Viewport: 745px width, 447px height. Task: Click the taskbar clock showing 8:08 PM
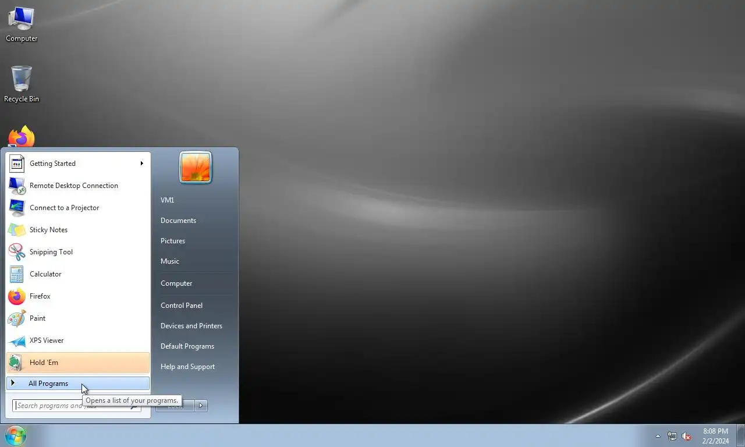(715, 436)
